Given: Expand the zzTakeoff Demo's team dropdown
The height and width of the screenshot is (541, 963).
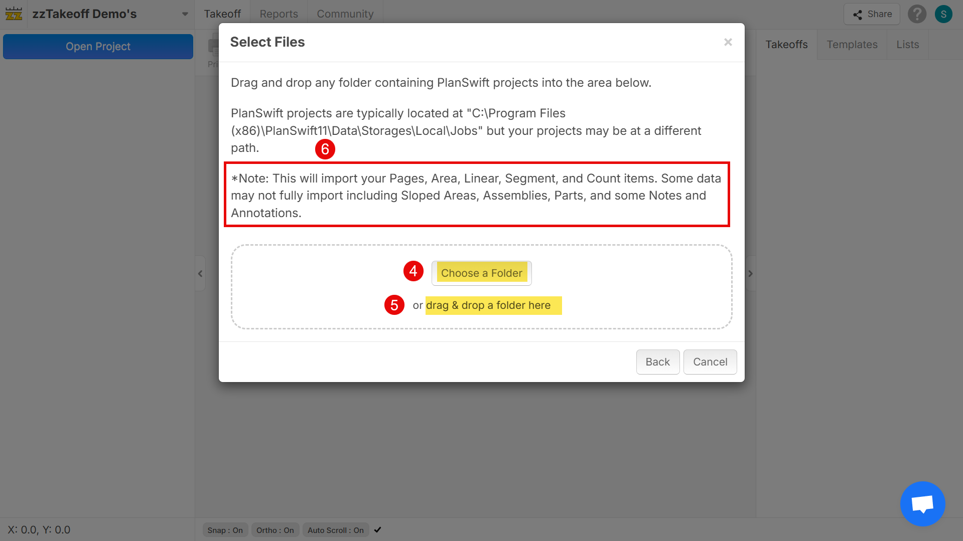Looking at the screenshot, I should coord(185,14).
